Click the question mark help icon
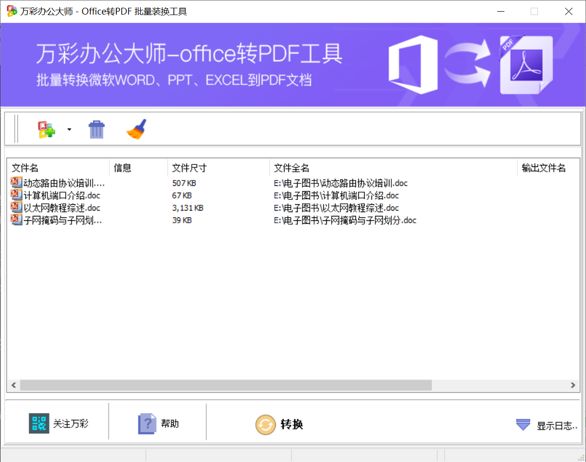Viewport: 586px width, 462px height. coord(147,424)
